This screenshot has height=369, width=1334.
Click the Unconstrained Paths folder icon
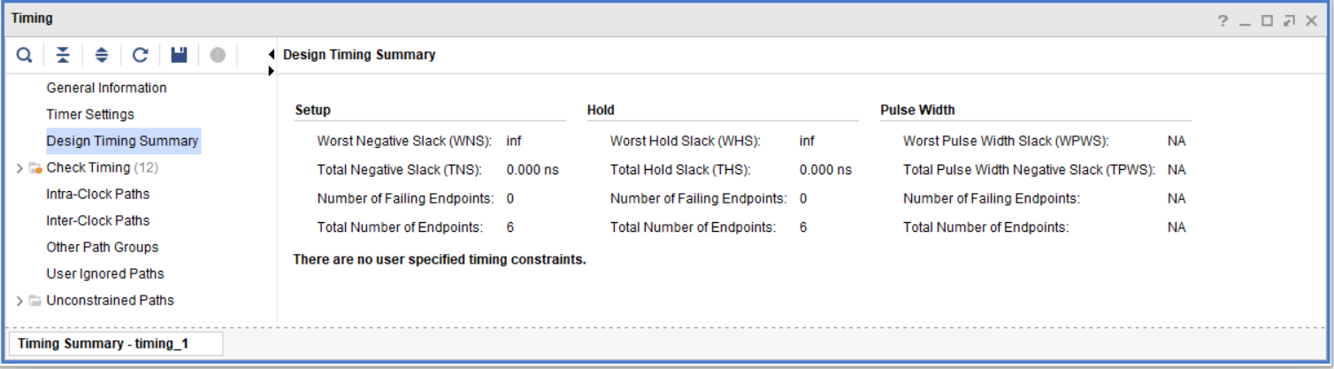pyautogui.click(x=35, y=301)
